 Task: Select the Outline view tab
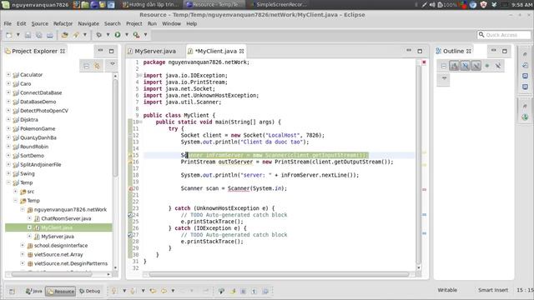(453, 51)
